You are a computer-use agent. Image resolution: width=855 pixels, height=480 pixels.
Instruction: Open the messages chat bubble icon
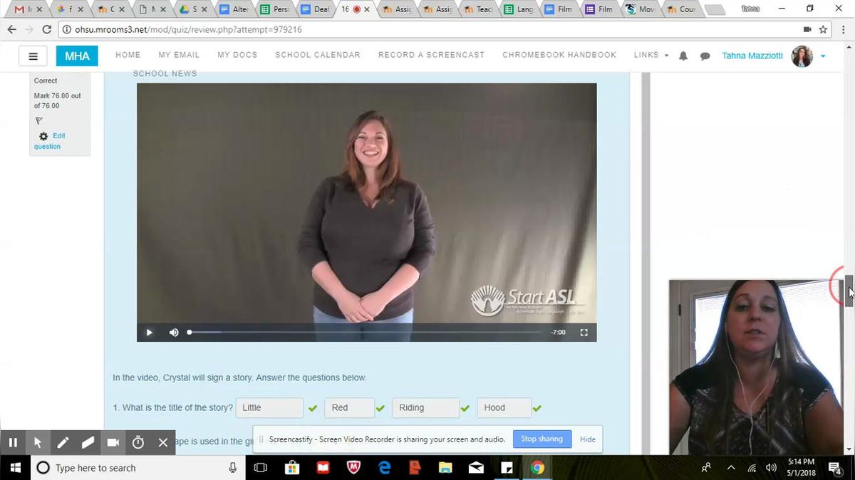(x=705, y=56)
